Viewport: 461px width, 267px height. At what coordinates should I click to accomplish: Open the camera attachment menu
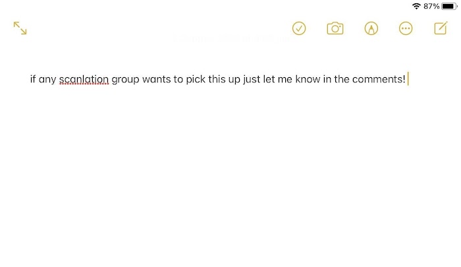pos(335,28)
